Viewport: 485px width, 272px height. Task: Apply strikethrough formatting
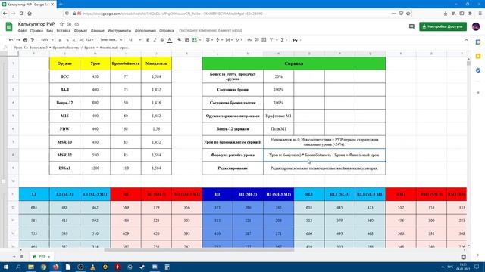tap(162, 40)
